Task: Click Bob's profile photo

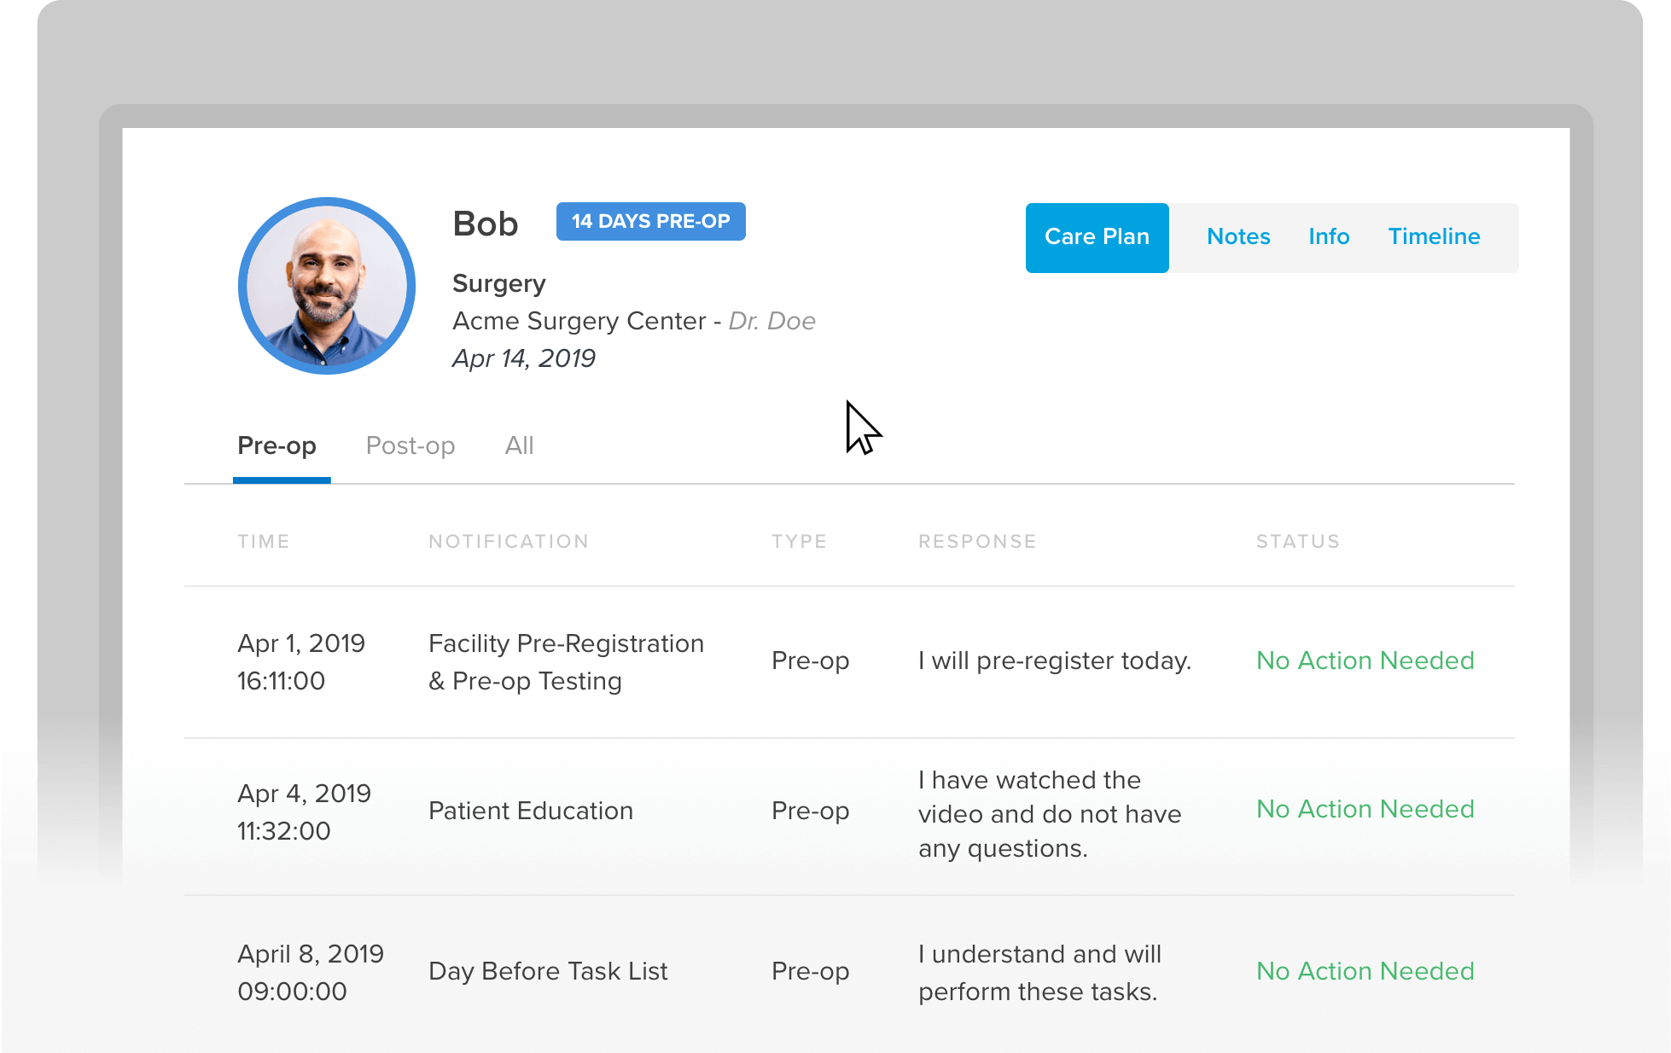Action: click(x=327, y=286)
